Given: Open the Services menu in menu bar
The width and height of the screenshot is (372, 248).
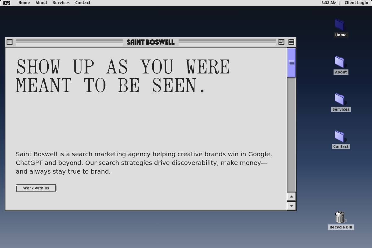Looking at the screenshot, I should click(61, 3).
